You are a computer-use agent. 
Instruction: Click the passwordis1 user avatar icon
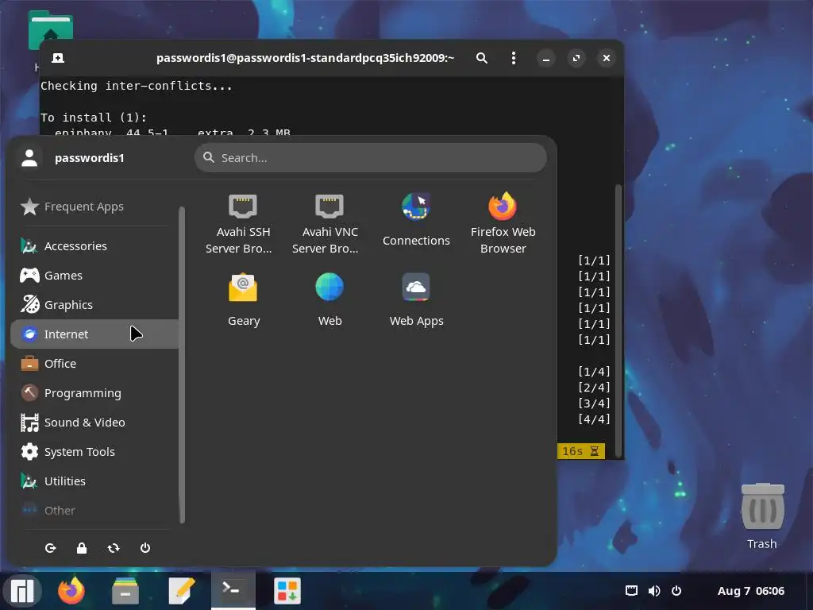point(29,158)
